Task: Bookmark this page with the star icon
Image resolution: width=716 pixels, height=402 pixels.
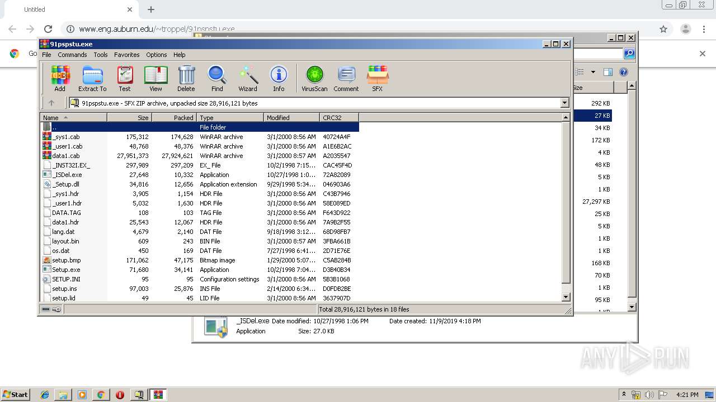Action: (663, 29)
